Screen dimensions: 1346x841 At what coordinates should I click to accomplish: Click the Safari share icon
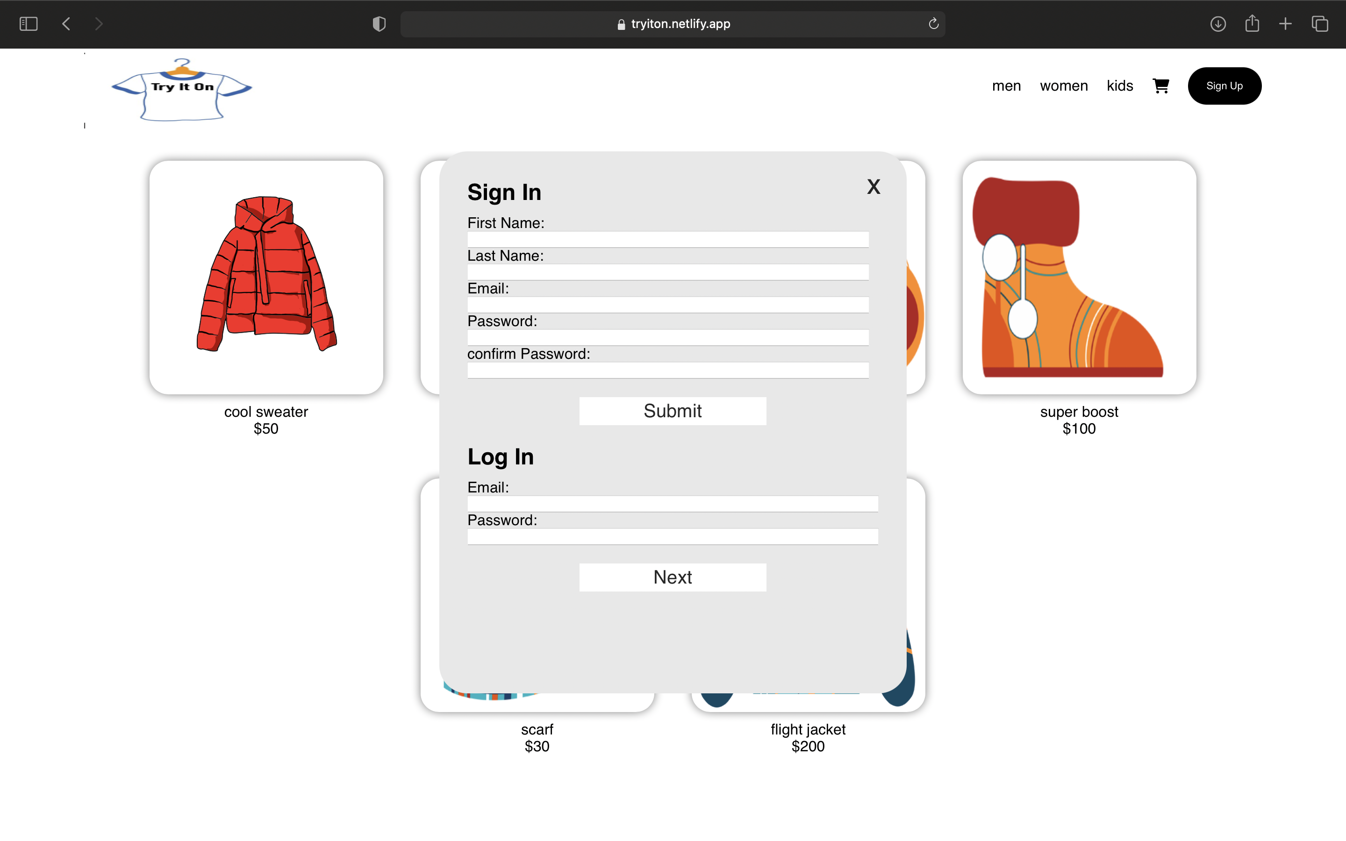click(1252, 24)
